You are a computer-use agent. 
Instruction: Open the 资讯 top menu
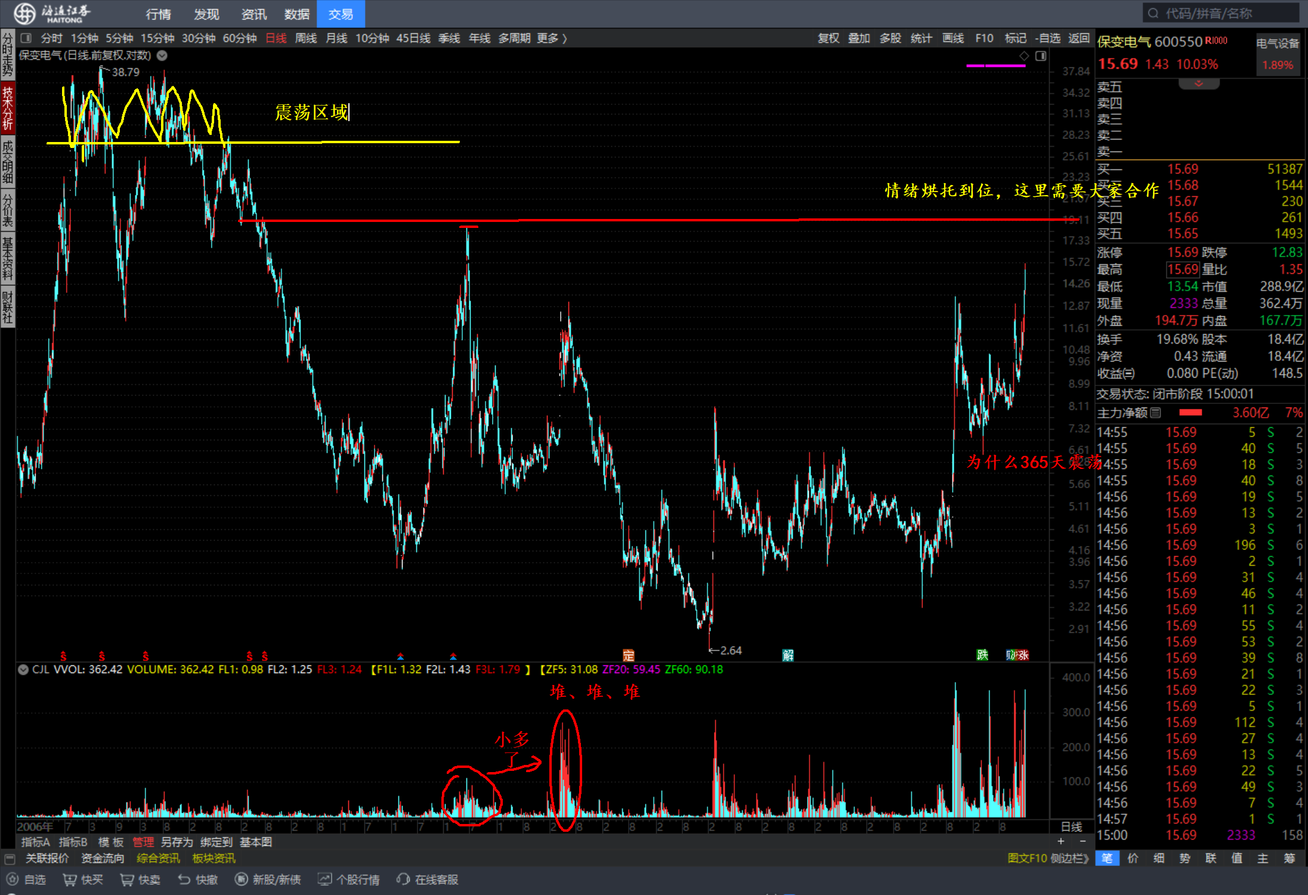253,14
